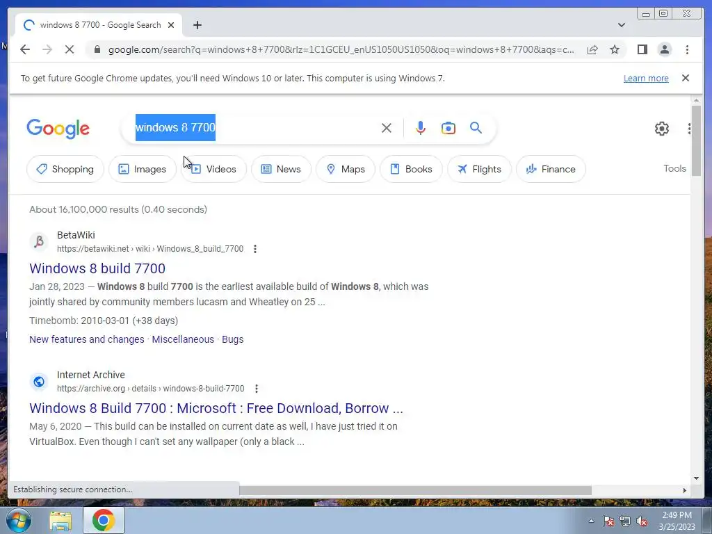Screen dimensions: 712x534
Task: Open the Internet Archive Windows 8 Build 7700 result
Action: 216,408
